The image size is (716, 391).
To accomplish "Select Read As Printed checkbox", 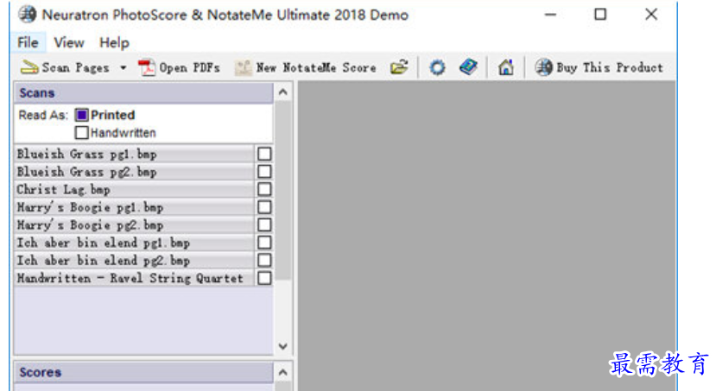I will 81,115.
